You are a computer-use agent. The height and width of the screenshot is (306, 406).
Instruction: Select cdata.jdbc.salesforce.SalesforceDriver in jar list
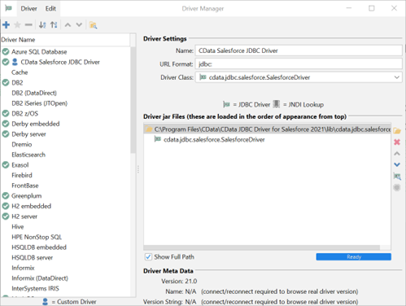214,139
